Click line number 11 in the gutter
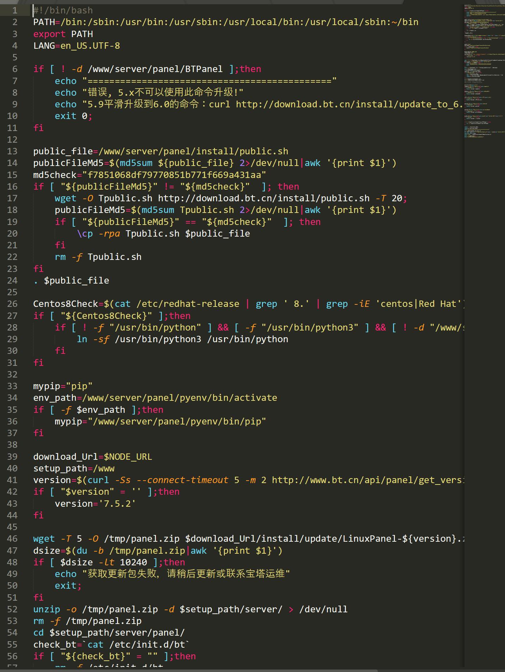Viewport: 505px width, 672px height. 12,128
